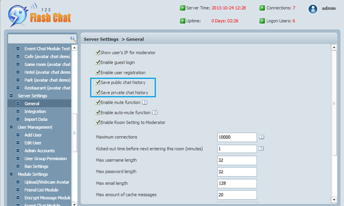The image size is (344, 206).
Task: Collapse the User Management sidebar group
Action: 11,127
